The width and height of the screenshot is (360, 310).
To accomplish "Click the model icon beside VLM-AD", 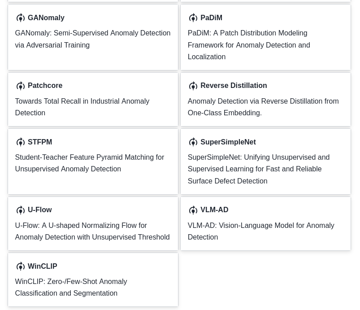I will 193,210.
